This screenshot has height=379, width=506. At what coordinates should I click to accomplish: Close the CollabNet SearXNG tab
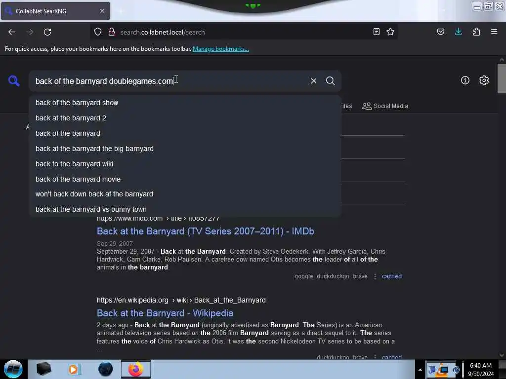coord(102,11)
